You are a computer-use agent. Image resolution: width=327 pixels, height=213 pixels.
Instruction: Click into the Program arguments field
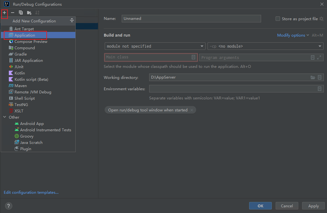261,57
